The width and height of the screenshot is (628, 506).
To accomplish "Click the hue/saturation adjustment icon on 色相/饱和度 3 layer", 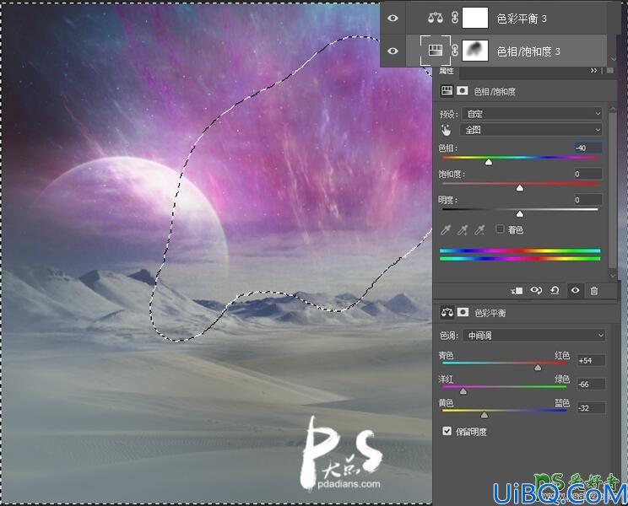I will 435,51.
